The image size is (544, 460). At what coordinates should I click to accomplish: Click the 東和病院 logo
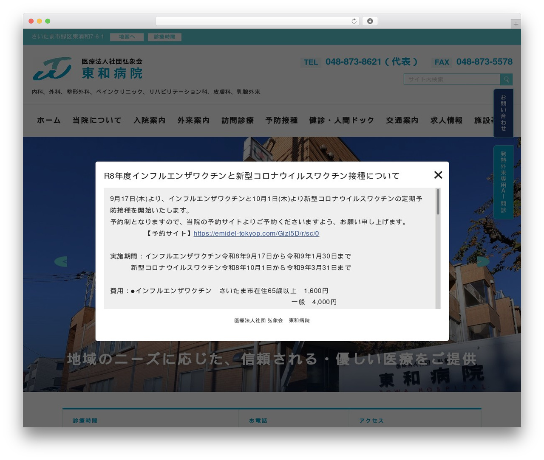click(88, 69)
